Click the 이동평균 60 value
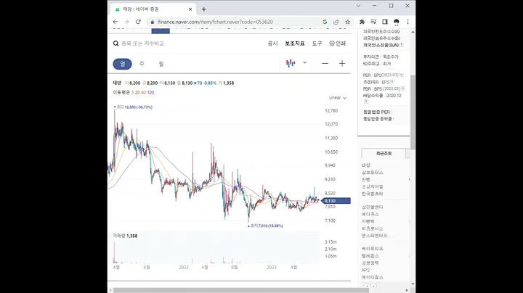The image size is (523, 293). click(143, 93)
